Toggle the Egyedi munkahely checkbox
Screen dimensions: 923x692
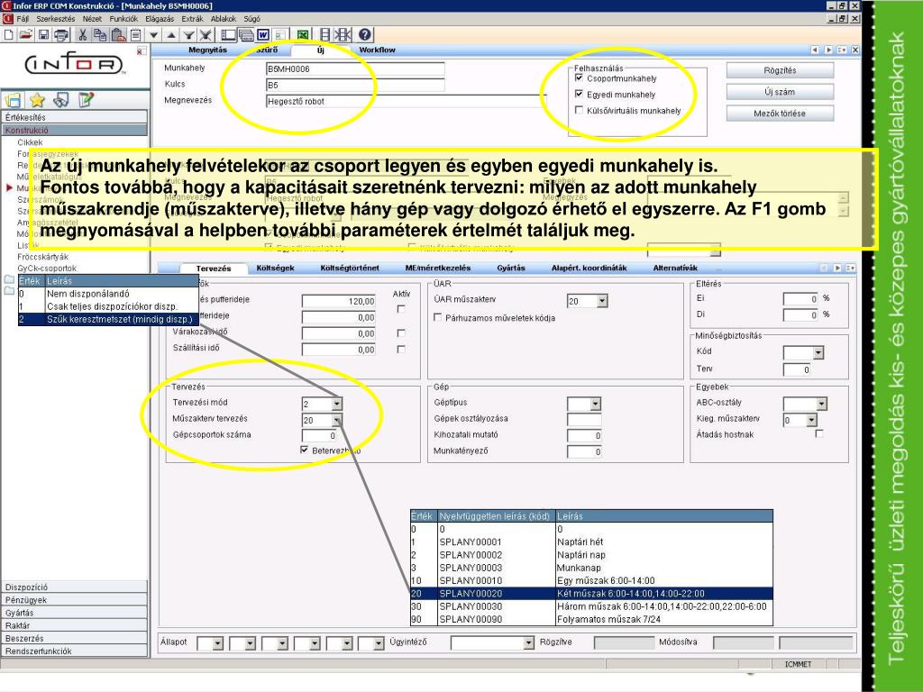[580, 94]
